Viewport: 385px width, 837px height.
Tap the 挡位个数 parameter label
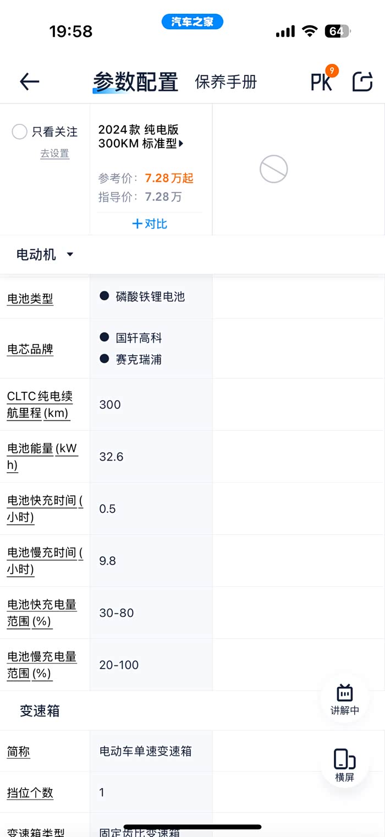click(30, 792)
